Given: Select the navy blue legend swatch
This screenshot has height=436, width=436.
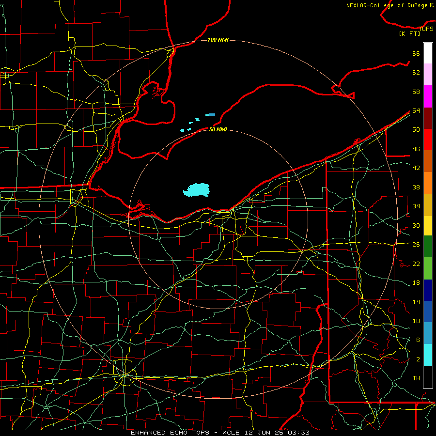Looking at the screenshot, I should click(x=428, y=290).
